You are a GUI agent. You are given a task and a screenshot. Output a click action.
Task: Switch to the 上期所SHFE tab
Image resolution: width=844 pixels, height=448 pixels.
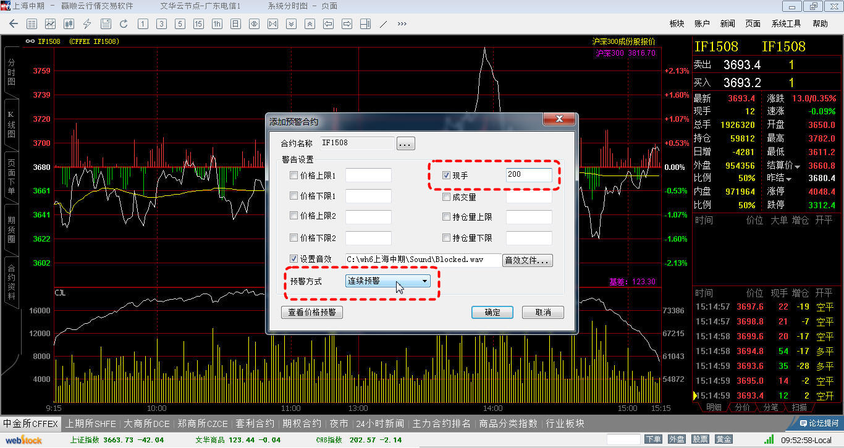point(91,423)
